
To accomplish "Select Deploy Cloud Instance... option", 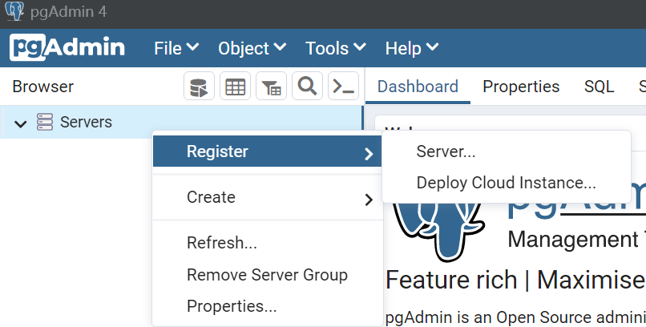I will pos(506,183).
